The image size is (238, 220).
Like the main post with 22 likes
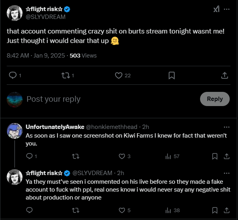(119, 75)
